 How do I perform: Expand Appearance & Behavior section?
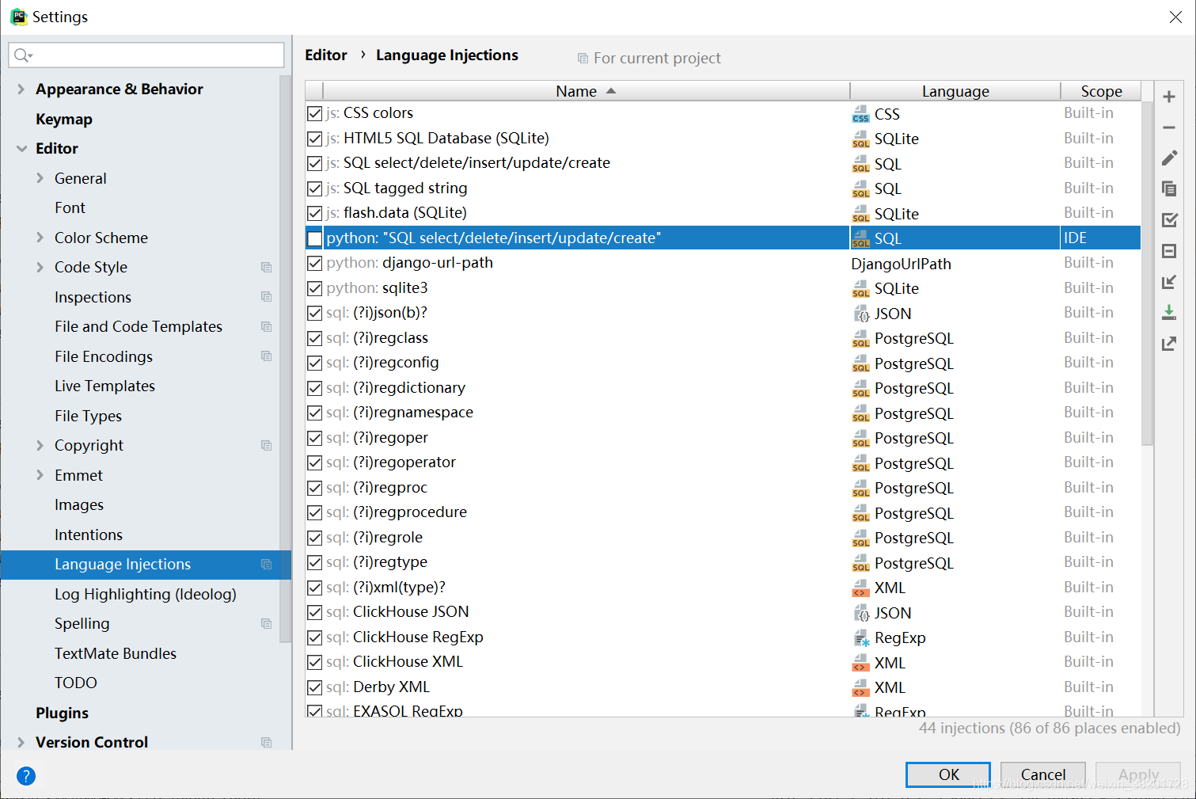21,89
